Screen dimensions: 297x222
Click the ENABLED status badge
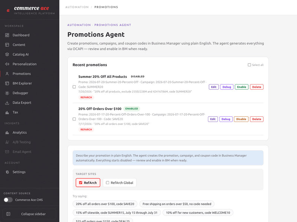[132, 109]
